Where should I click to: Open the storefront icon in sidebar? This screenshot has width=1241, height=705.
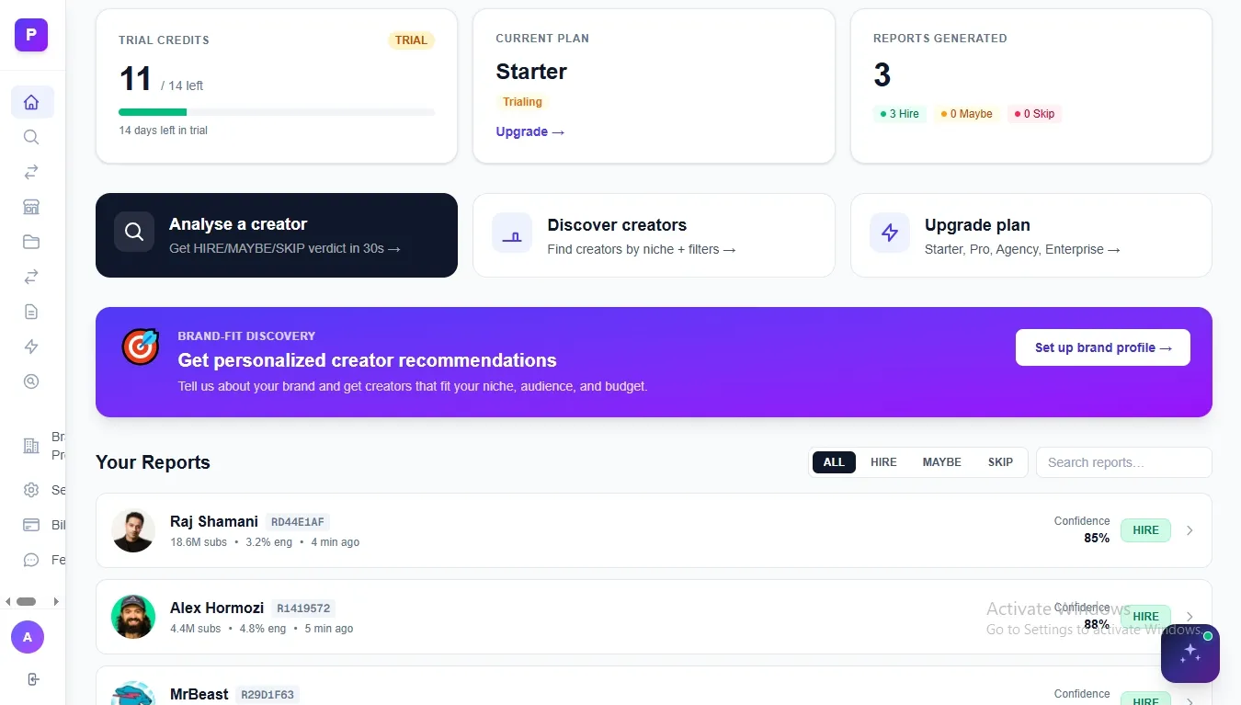click(x=31, y=207)
